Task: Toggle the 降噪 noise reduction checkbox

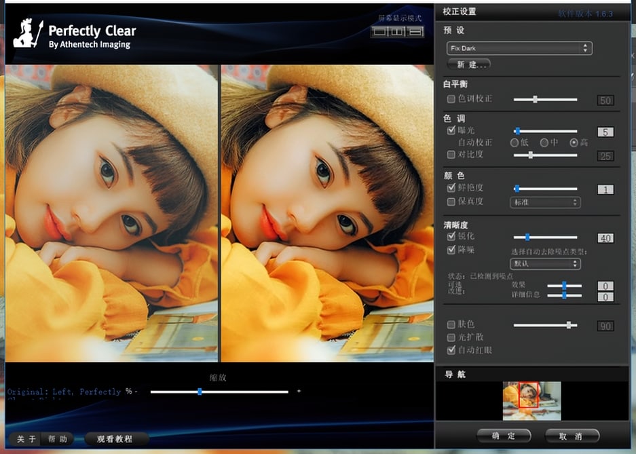Action: point(451,250)
